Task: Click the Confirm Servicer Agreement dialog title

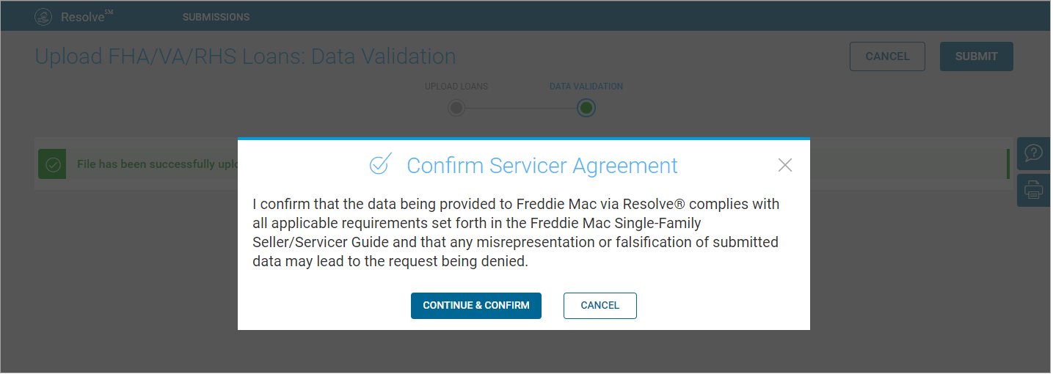Action: [542, 166]
